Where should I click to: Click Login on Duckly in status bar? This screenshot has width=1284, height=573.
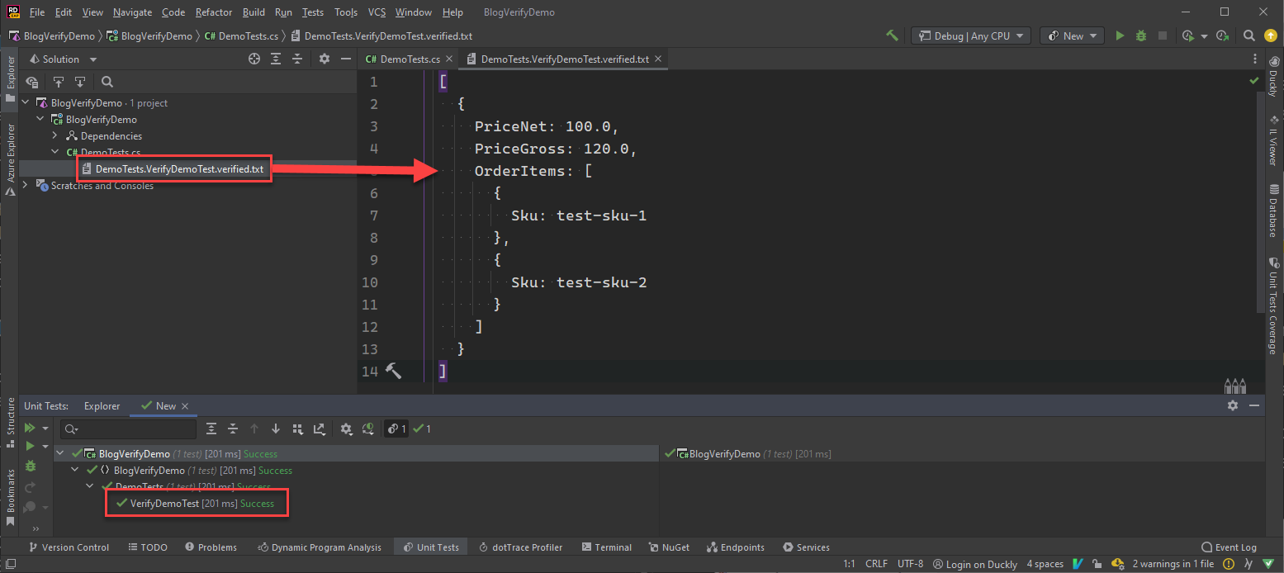coord(974,564)
